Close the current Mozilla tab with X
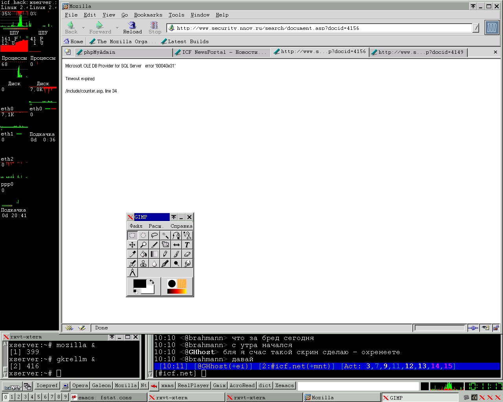503x402 pixels. pos(496,52)
